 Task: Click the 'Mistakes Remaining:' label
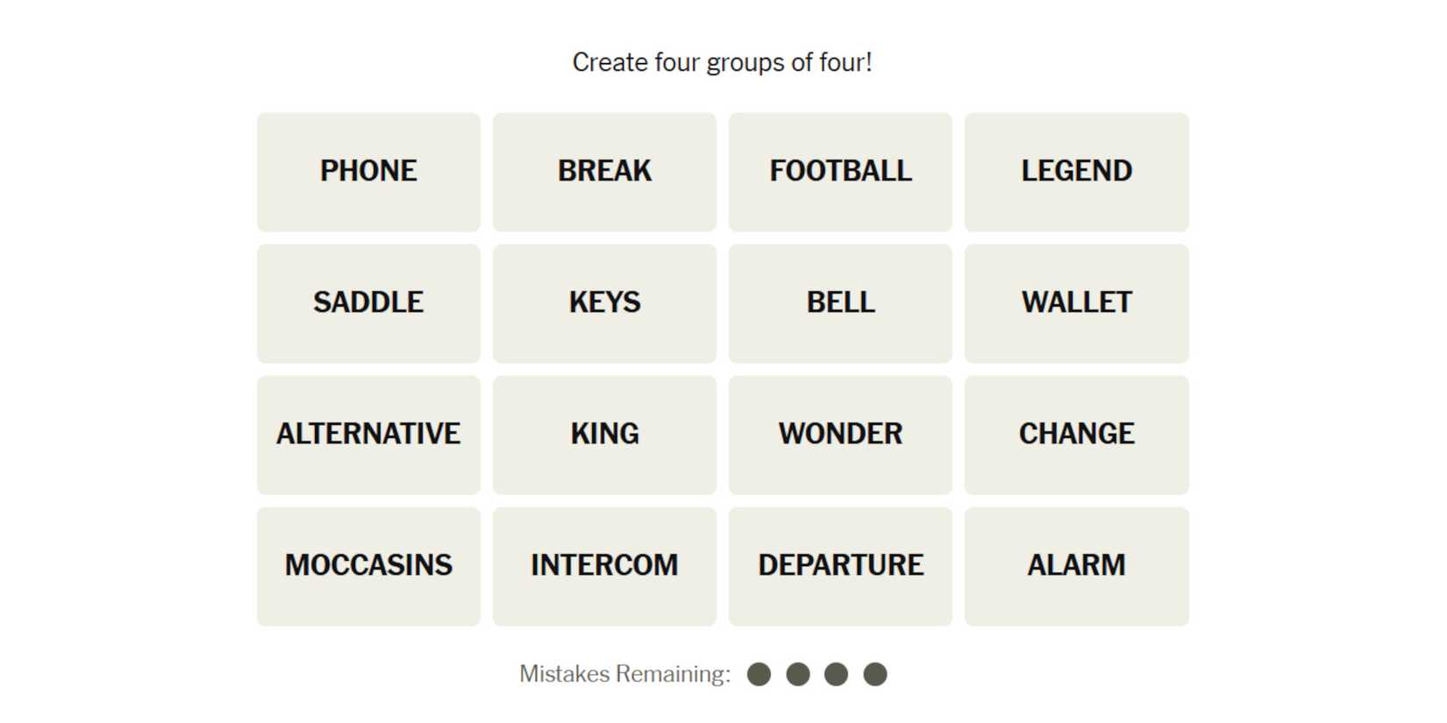pyautogui.click(x=624, y=674)
